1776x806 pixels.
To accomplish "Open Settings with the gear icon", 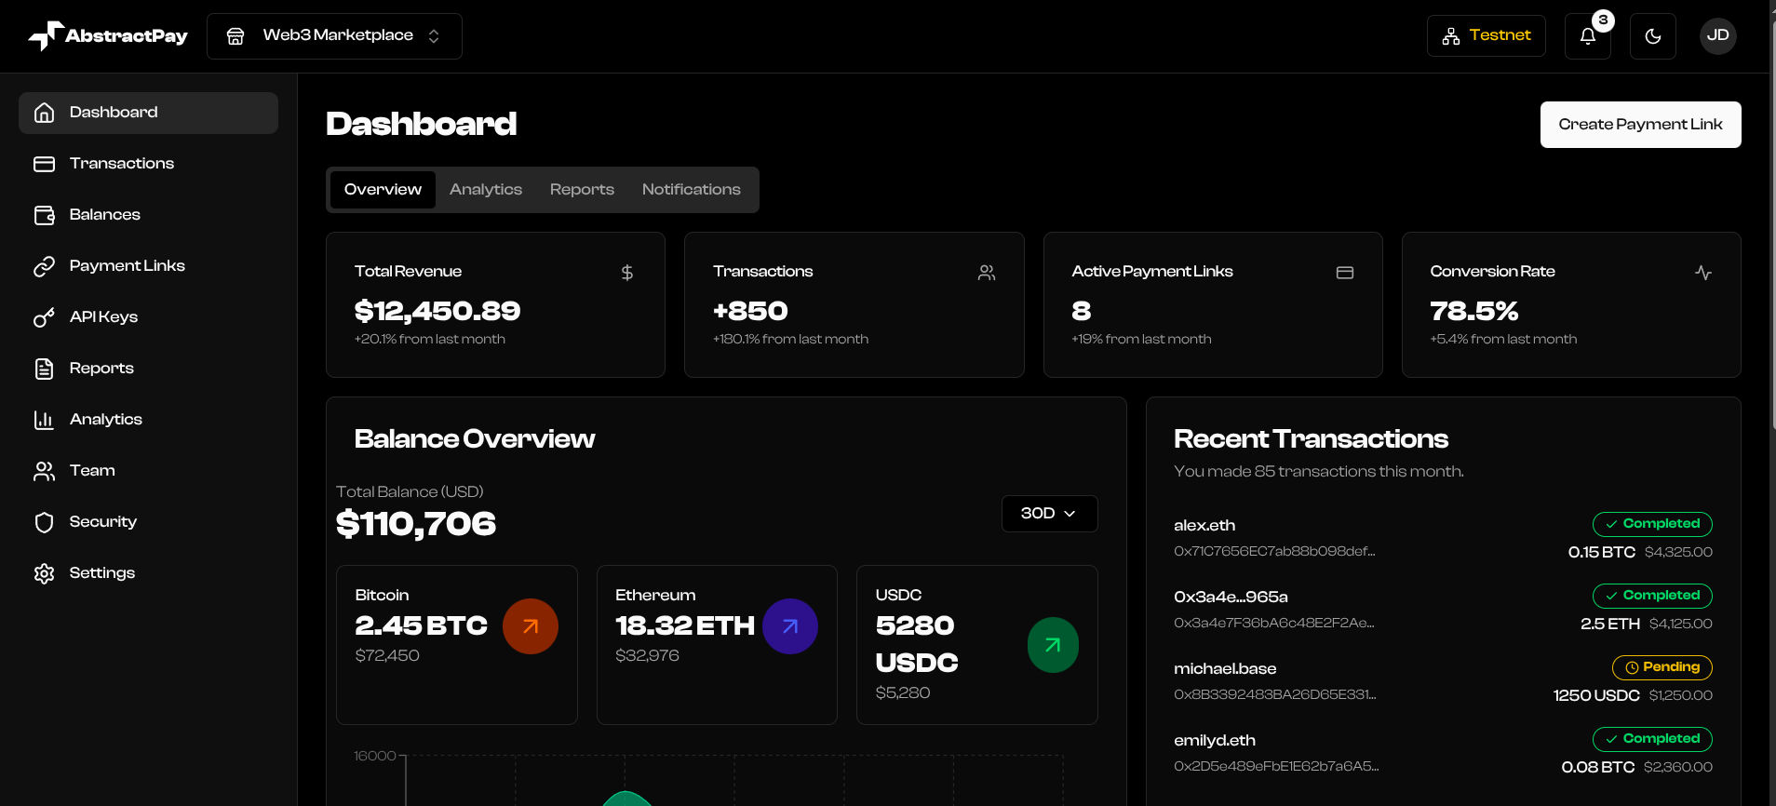I will (x=45, y=573).
